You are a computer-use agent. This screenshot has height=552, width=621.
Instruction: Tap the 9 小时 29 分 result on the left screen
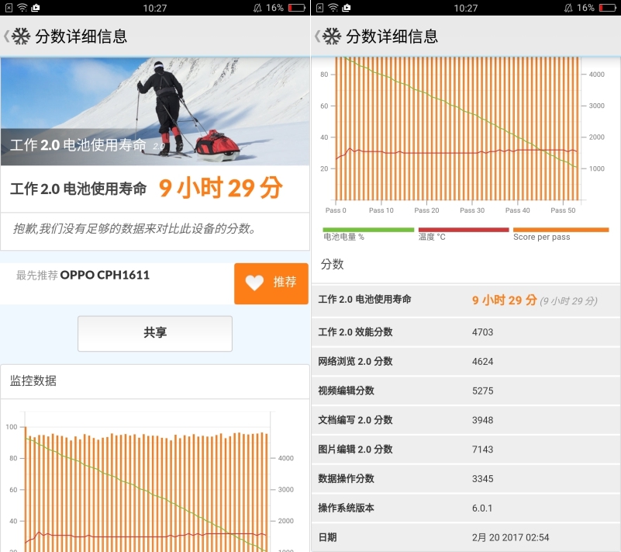pyautogui.click(x=221, y=188)
